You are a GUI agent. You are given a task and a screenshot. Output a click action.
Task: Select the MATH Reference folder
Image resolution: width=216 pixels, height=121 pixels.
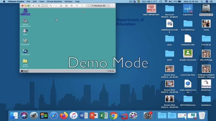pyautogui.click(x=188, y=100)
